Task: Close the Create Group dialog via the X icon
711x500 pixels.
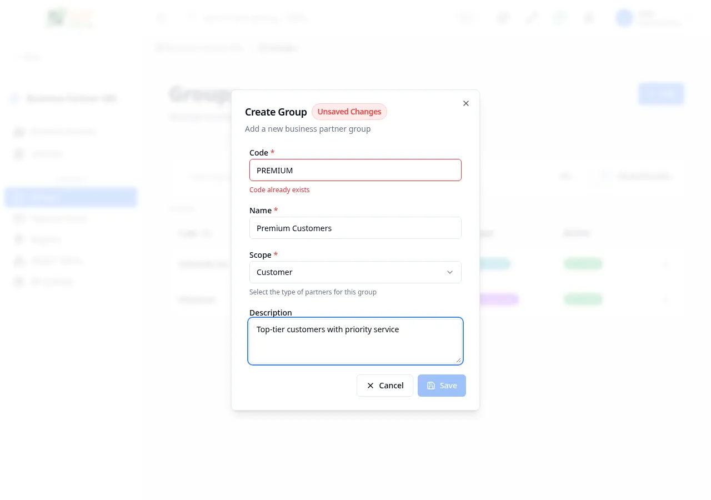Action: 465,103
